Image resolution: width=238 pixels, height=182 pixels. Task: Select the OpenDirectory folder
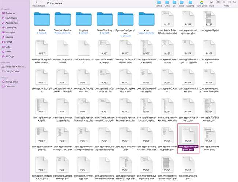click(105, 19)
